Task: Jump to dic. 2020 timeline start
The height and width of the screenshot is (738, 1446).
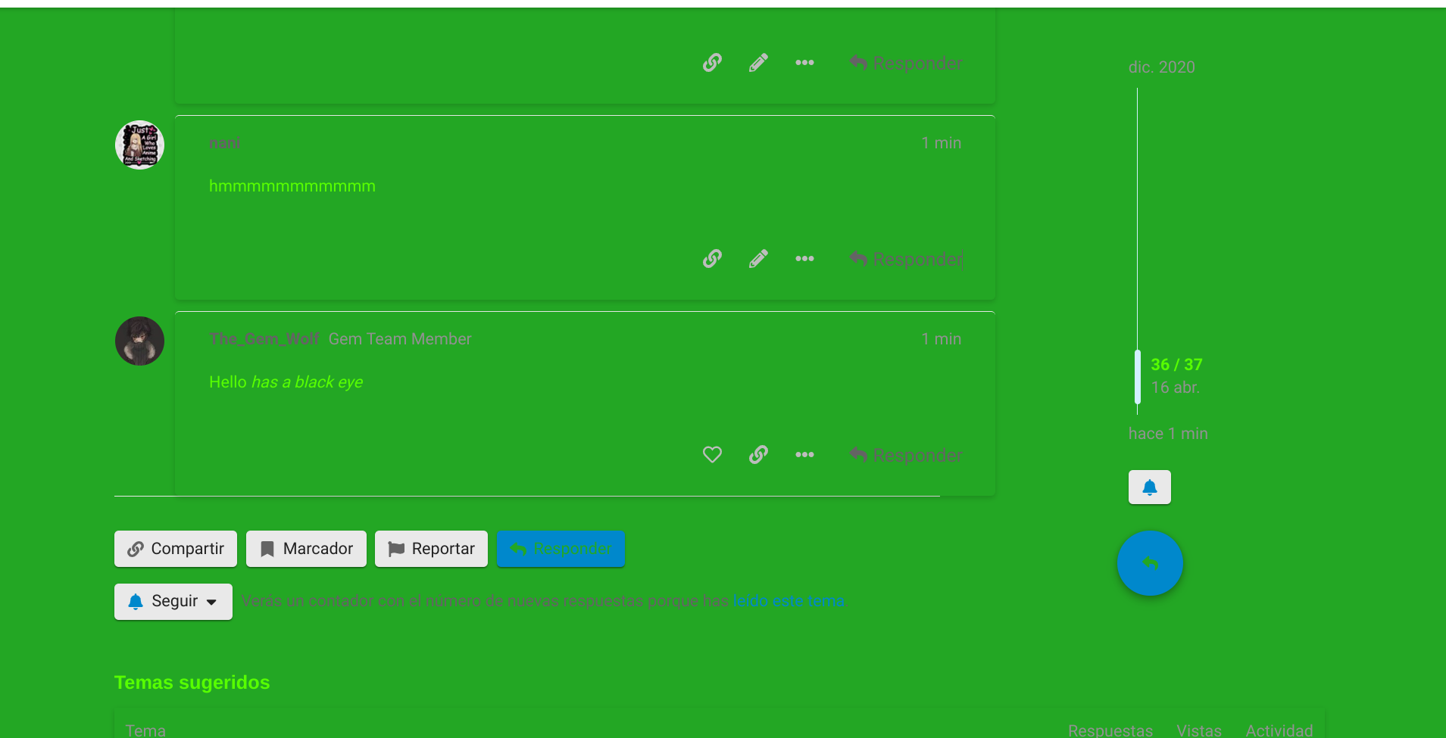Action: 1162,67
